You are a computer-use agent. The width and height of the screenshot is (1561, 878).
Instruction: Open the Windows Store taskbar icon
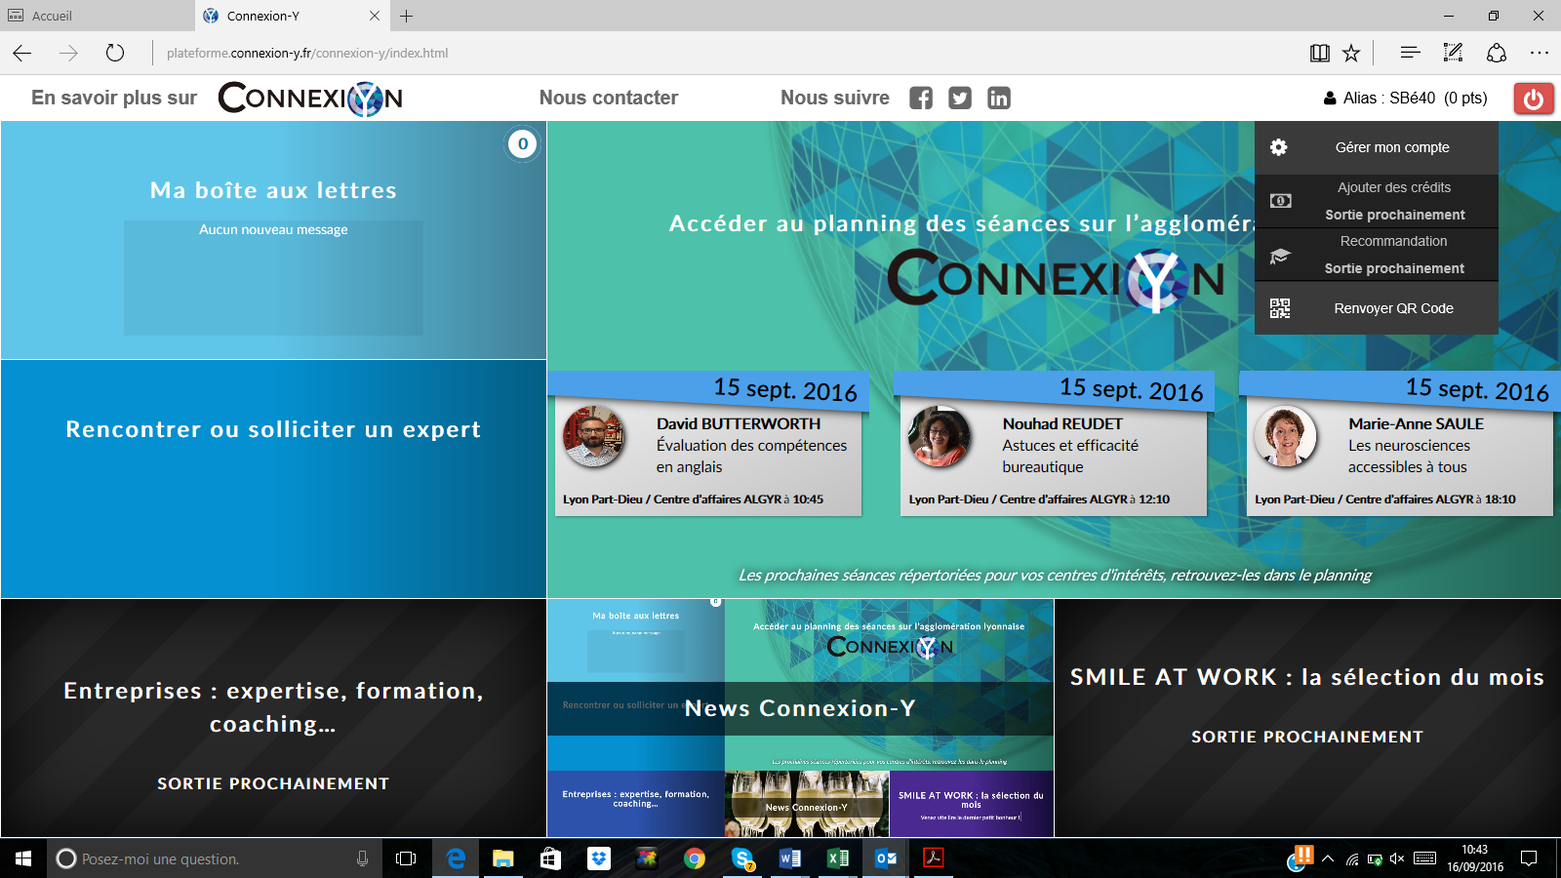pyautogui.click(x=551, y=858)
